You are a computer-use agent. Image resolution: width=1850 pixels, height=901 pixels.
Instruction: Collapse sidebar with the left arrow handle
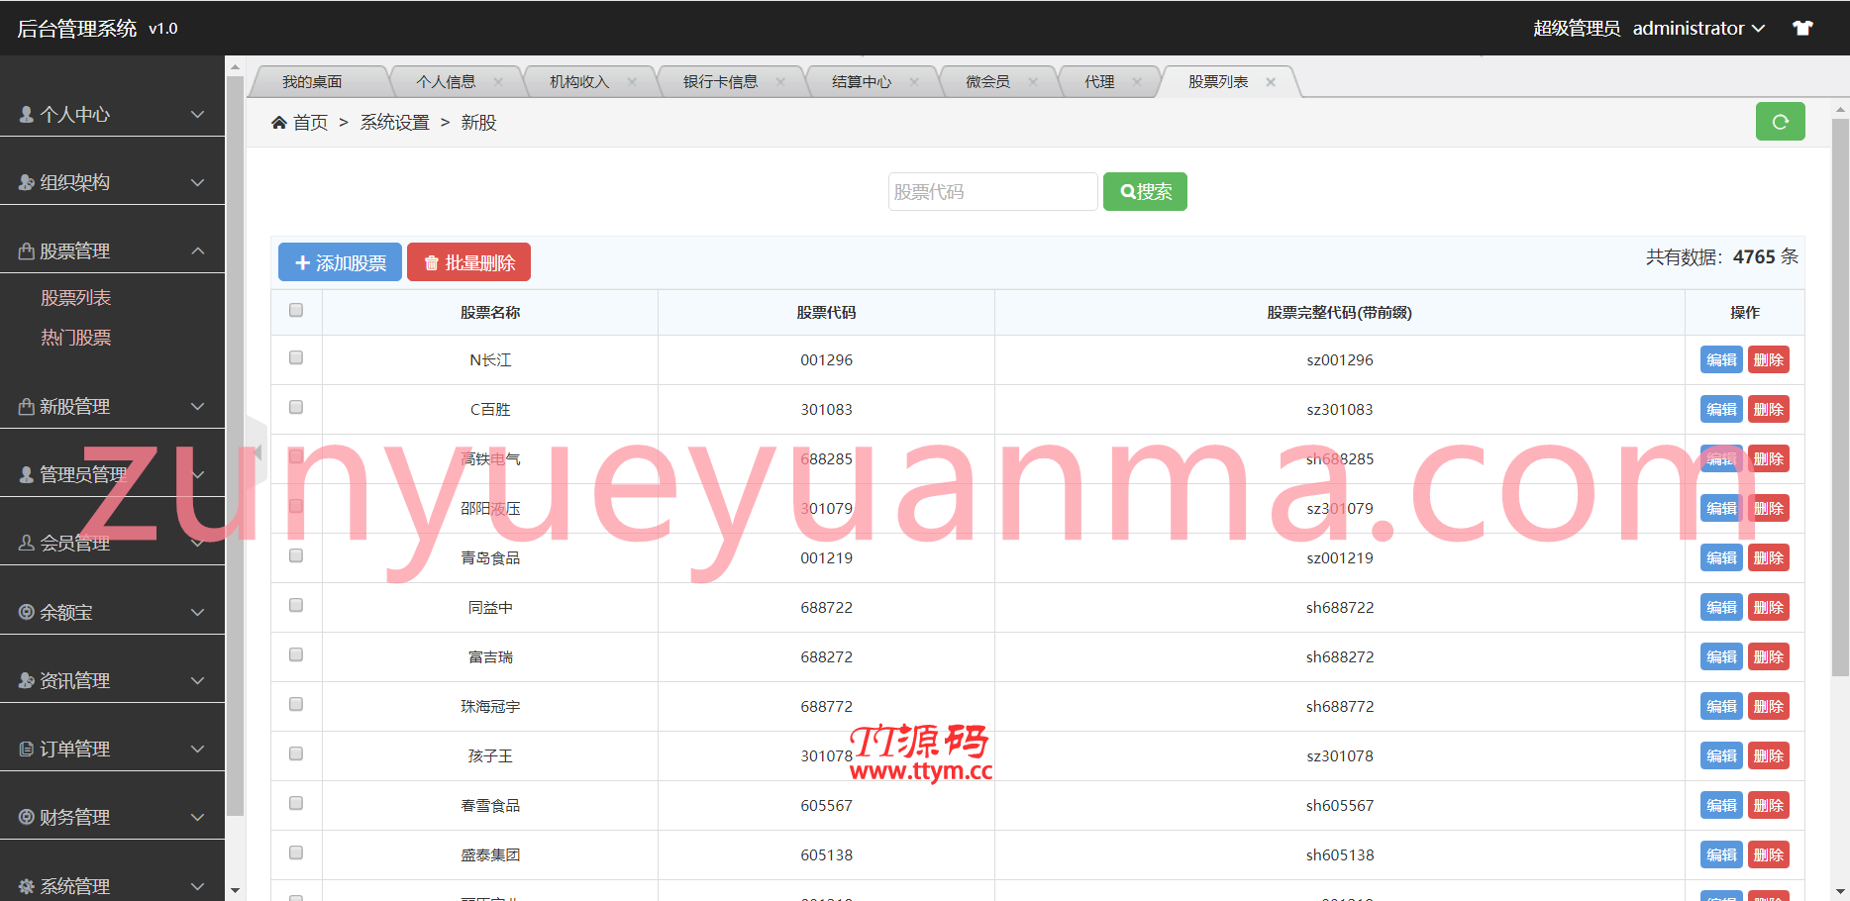pyautogui.click(x=257, y=452)
